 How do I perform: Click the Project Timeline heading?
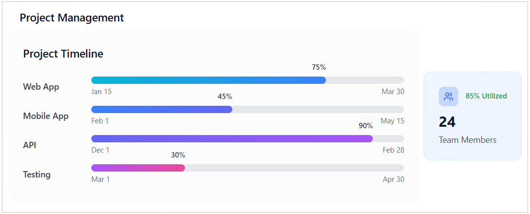[63, 54]
